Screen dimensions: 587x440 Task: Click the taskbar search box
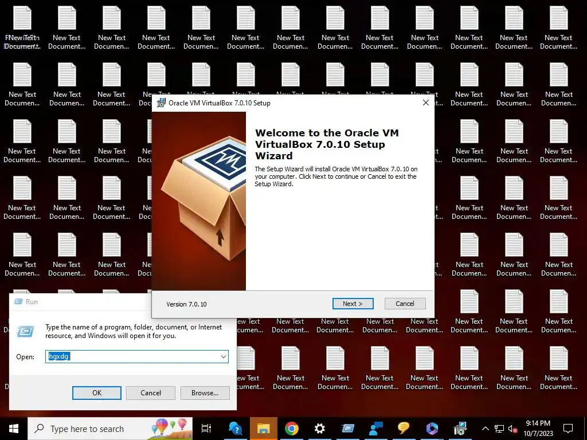pyautogui.click(x=110, y=429)
